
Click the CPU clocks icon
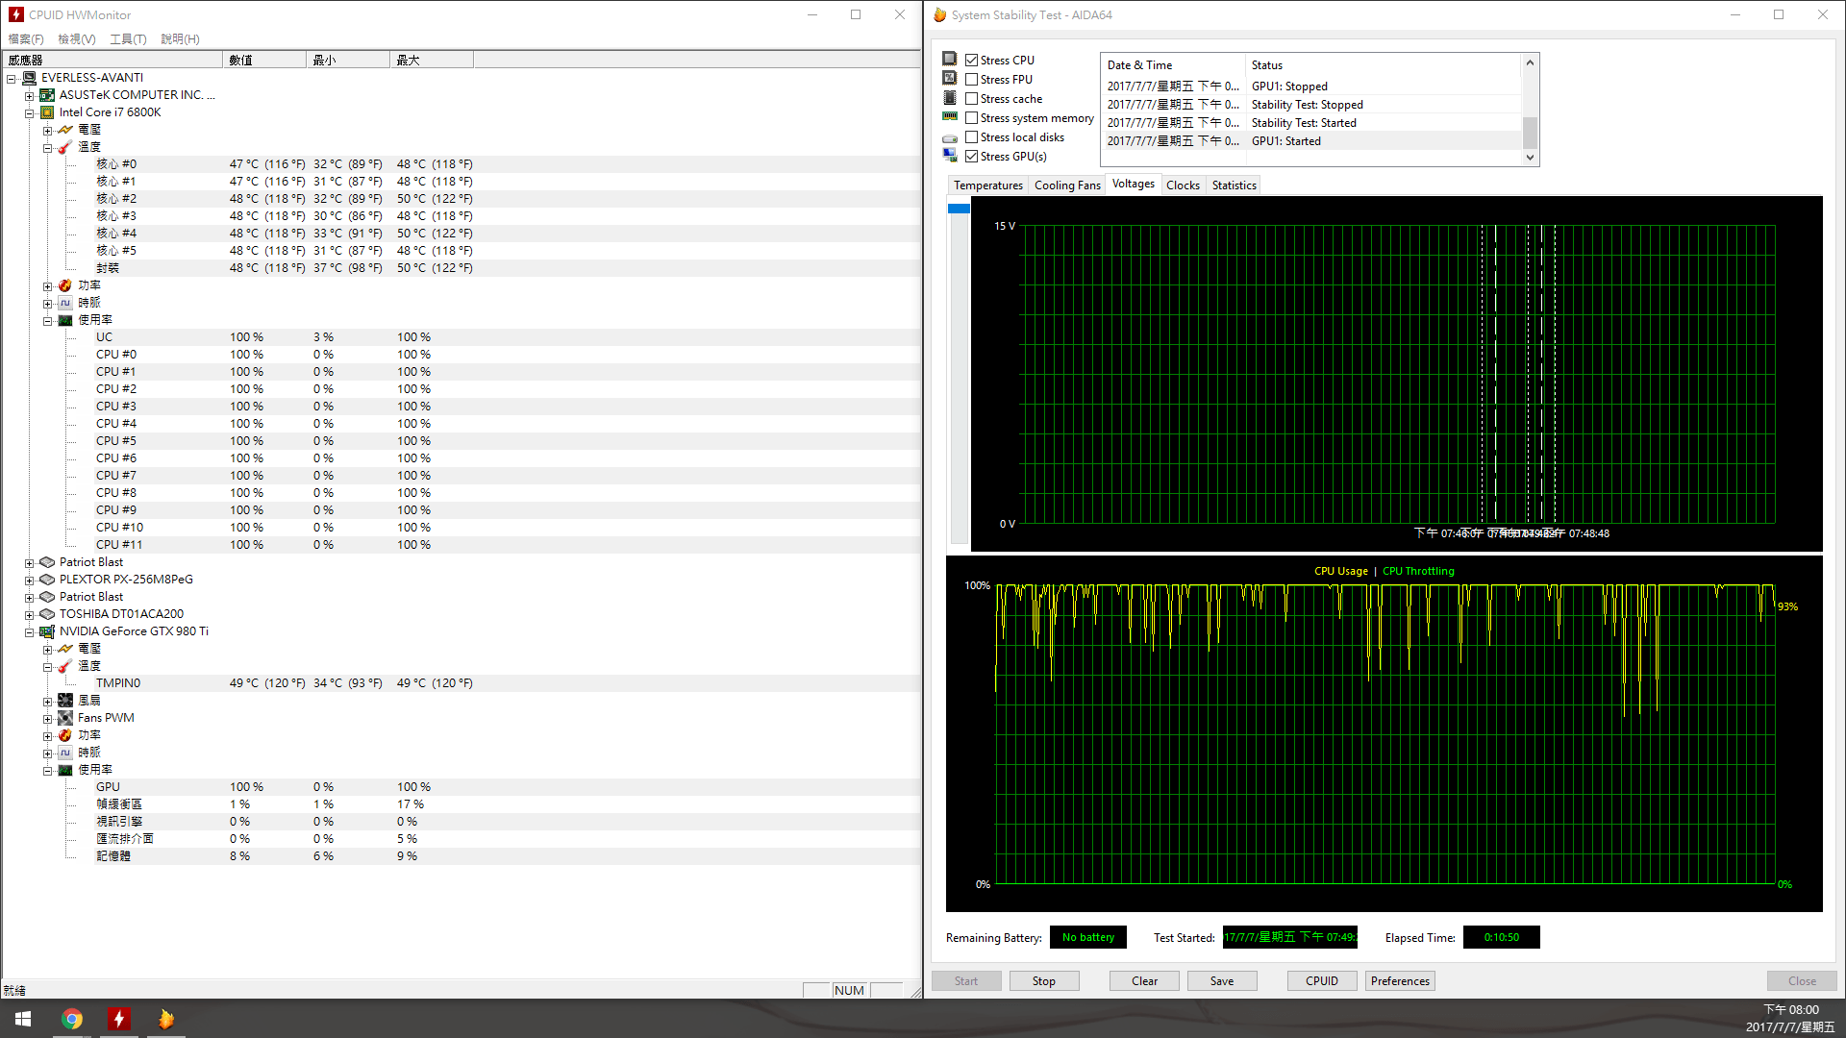point(65,303)
